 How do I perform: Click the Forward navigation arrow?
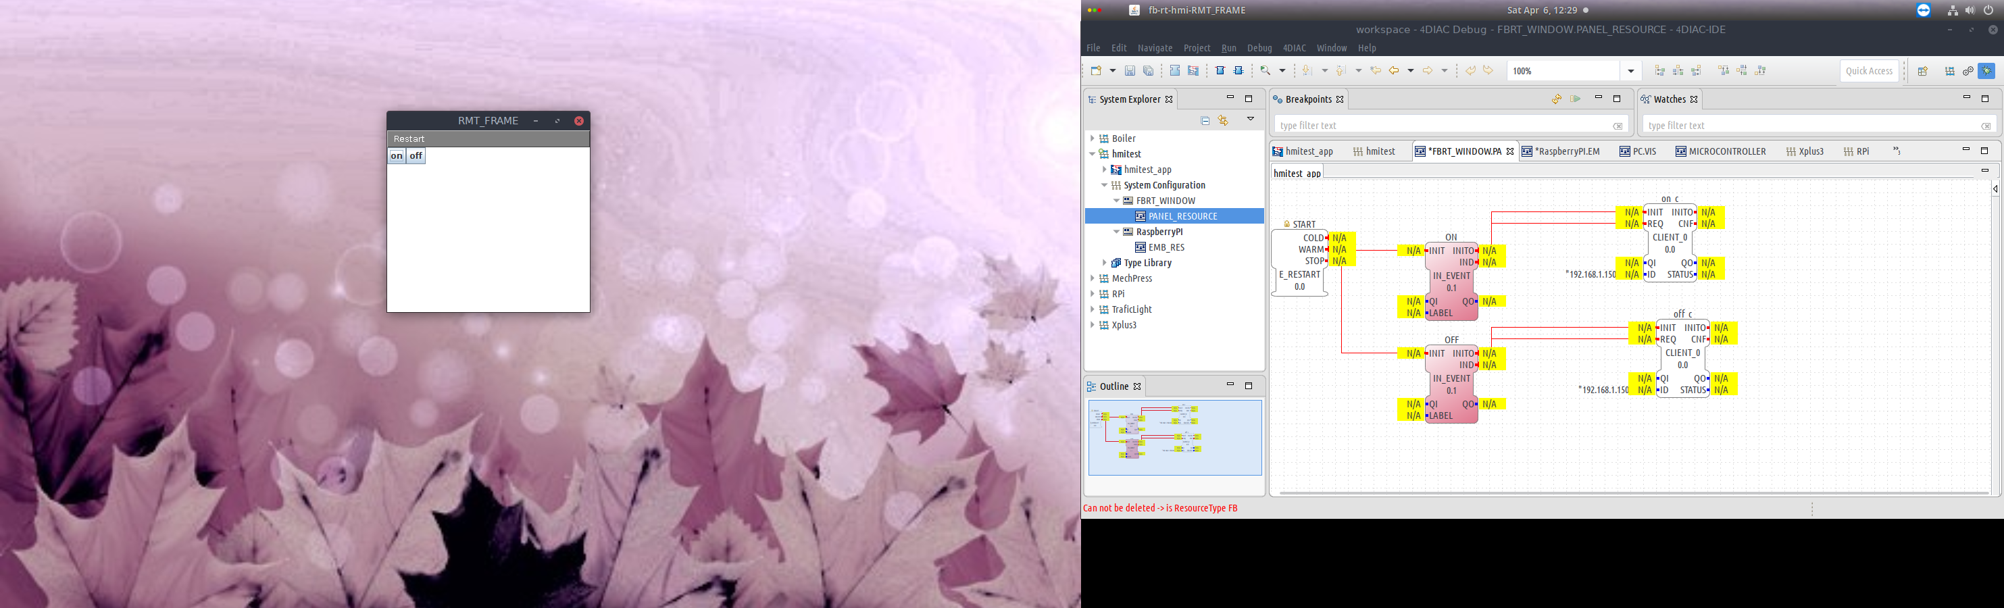tap(1428, 71)
